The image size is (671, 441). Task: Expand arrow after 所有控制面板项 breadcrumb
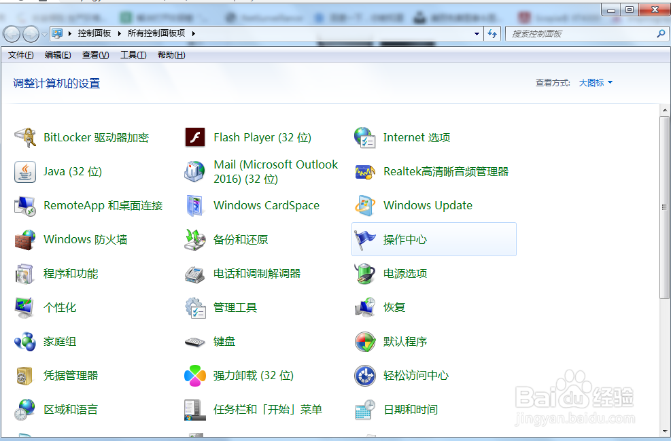coord(194,33)
